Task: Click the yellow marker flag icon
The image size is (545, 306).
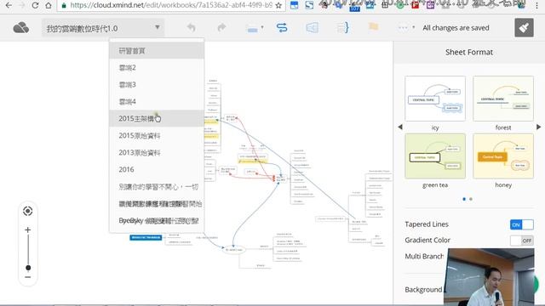Action: coord(373,26)
